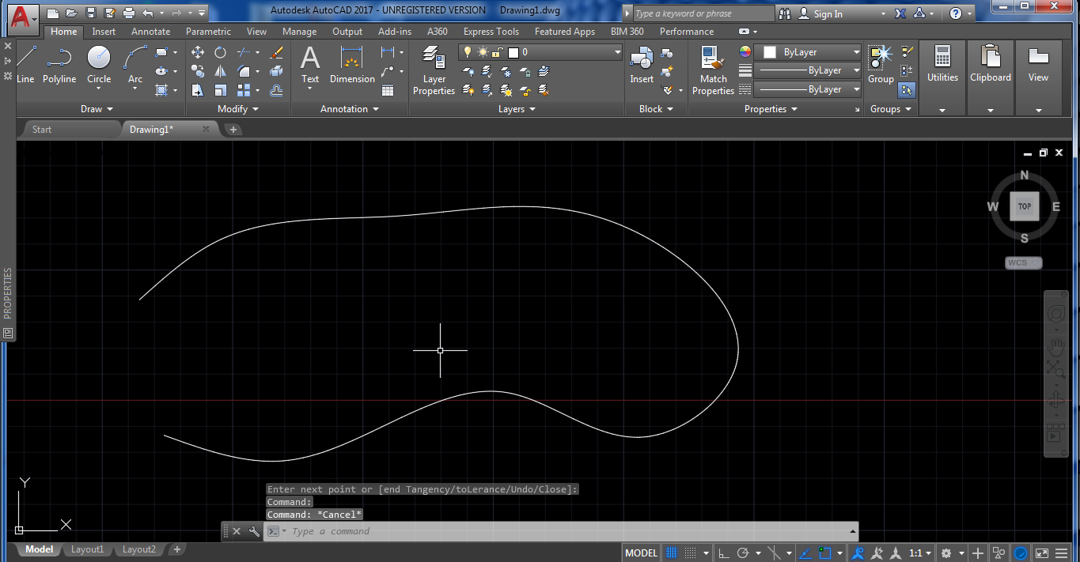1080x562 pixels.
Task: Switch to the Layout1 tab
Action: (x=87, y=549)
